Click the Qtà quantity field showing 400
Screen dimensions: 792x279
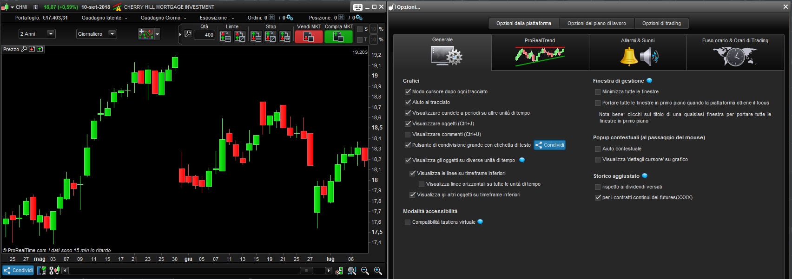pos(205,35)
